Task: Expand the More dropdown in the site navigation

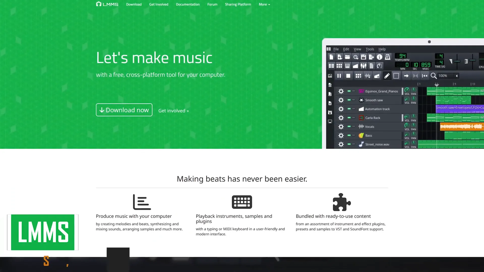Action: [264, 4]
